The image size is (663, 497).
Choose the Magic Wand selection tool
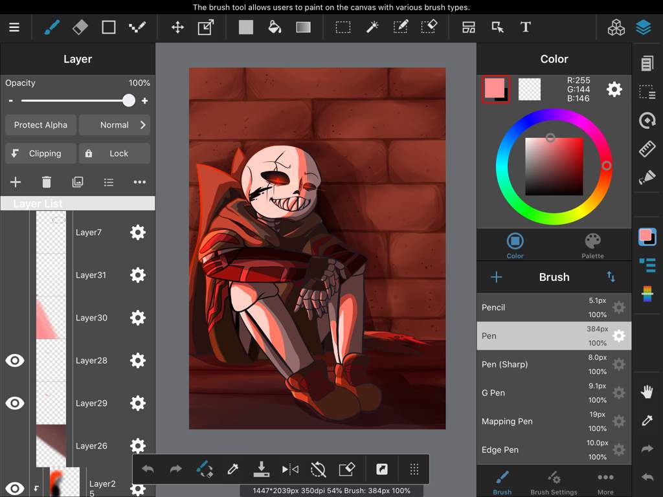coord(372,27)
